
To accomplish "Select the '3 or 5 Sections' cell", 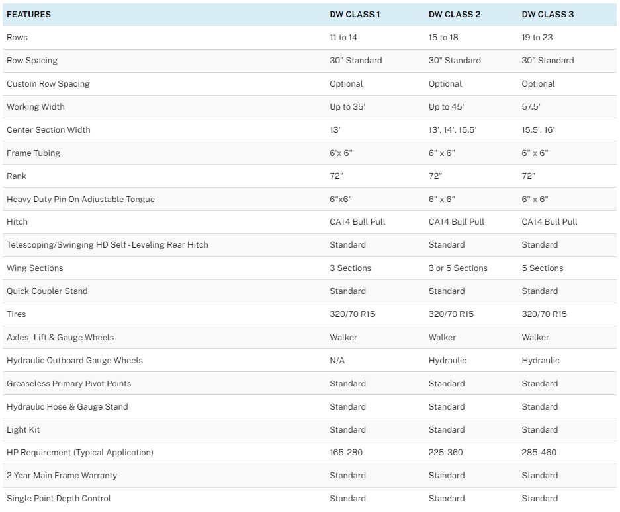I will point(458,268).
